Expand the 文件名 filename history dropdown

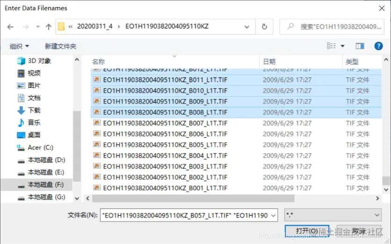click(x=274, y=216)
